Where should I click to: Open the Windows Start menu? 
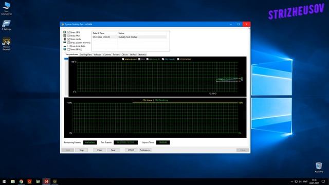(x=4, y=181)
